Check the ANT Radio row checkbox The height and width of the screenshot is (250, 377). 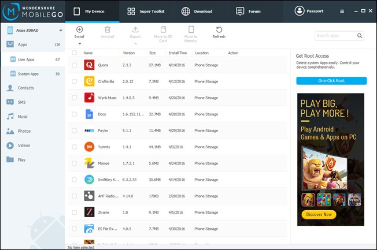click(75, 196)
